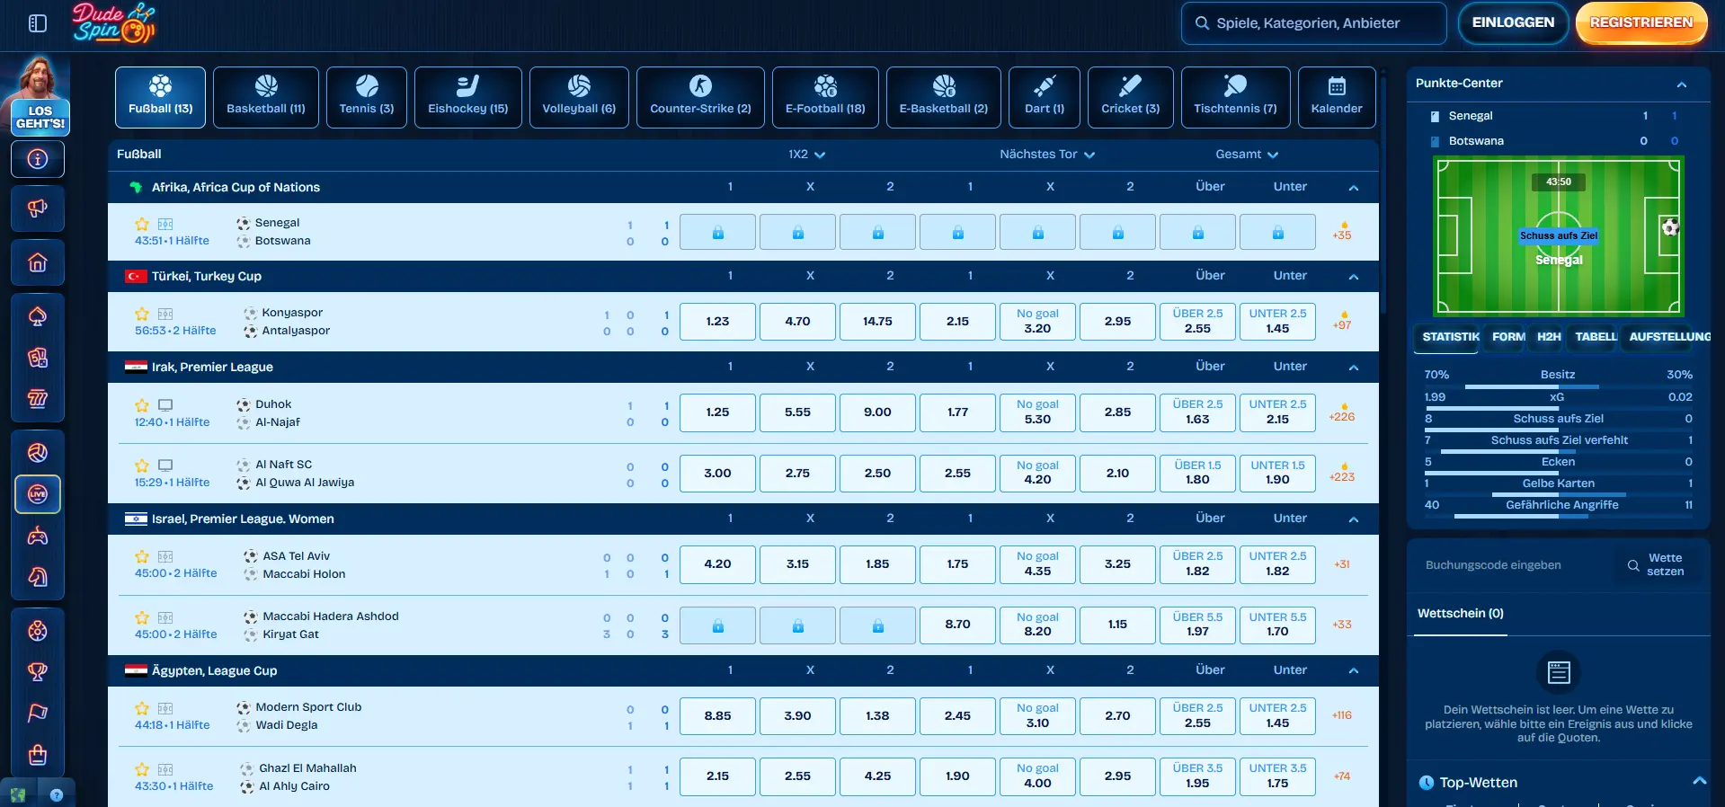Favorite the Modern Sport Club match
This screenshot has height=807, width=1725.
[x=142, y=708]
